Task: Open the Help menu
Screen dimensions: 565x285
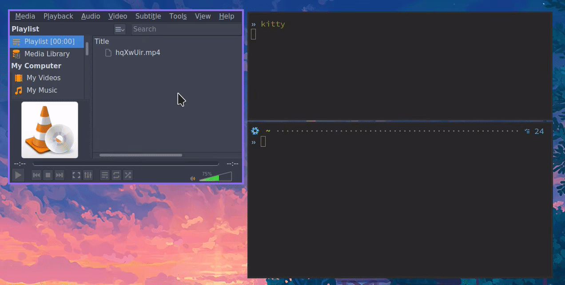Action: [x=227, y=16]
